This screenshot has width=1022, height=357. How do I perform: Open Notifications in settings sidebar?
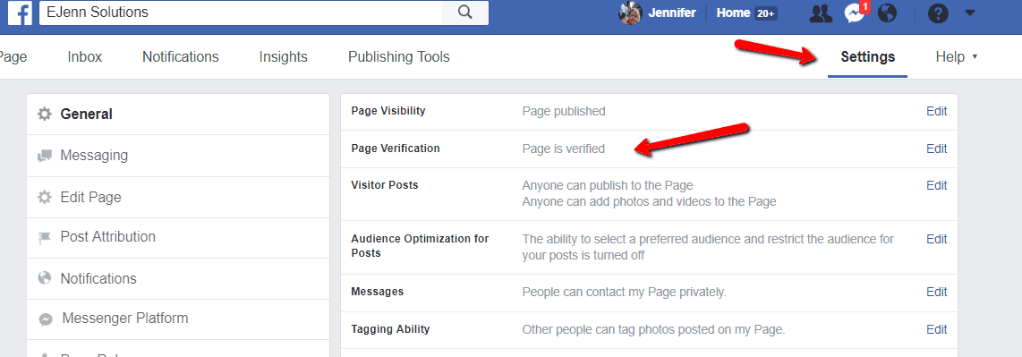[178, 279]
